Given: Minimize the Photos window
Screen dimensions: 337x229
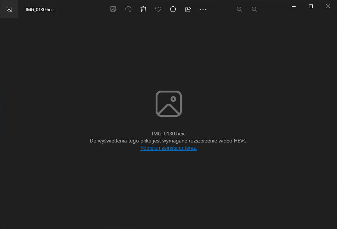Looking at the screenshot, I should 294,6.
